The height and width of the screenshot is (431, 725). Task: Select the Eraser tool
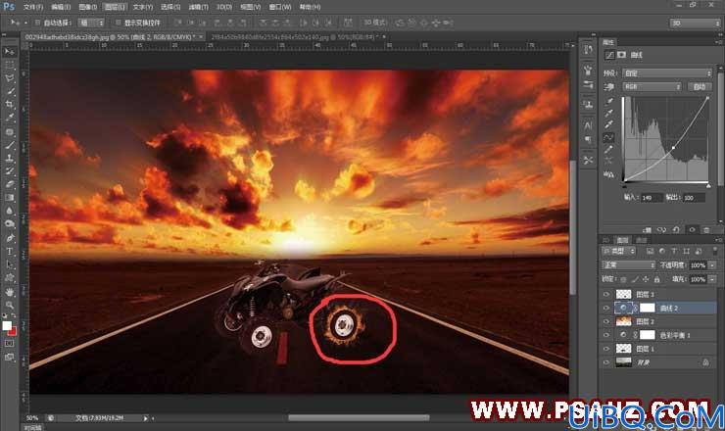coord(9,184)
